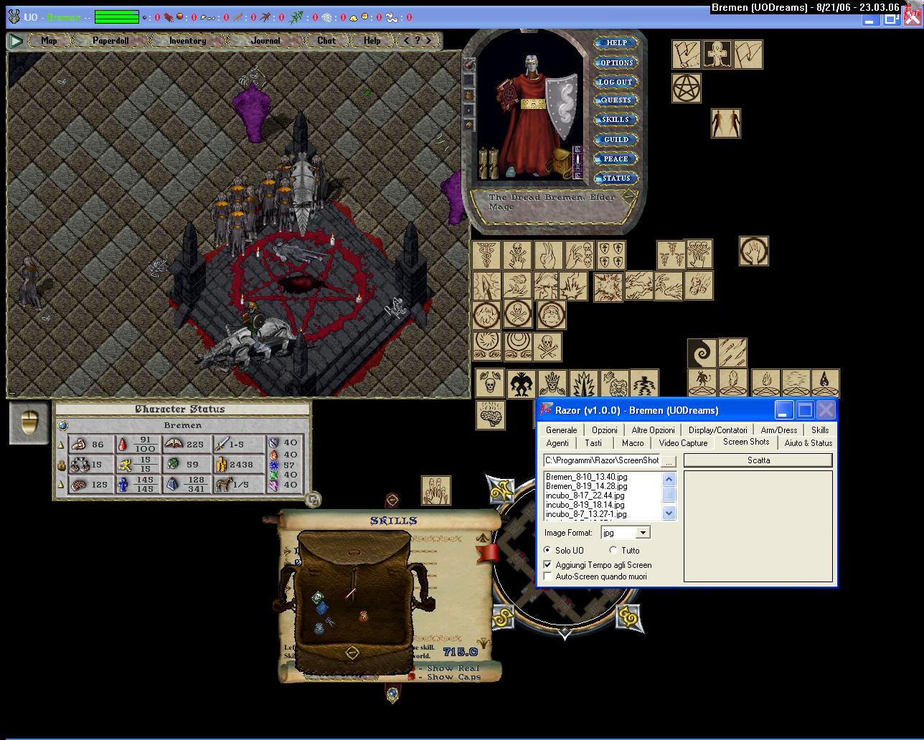Open the Macro tab in Razor
This screenshot has width=924, height=740.
(x=633, y=442)
